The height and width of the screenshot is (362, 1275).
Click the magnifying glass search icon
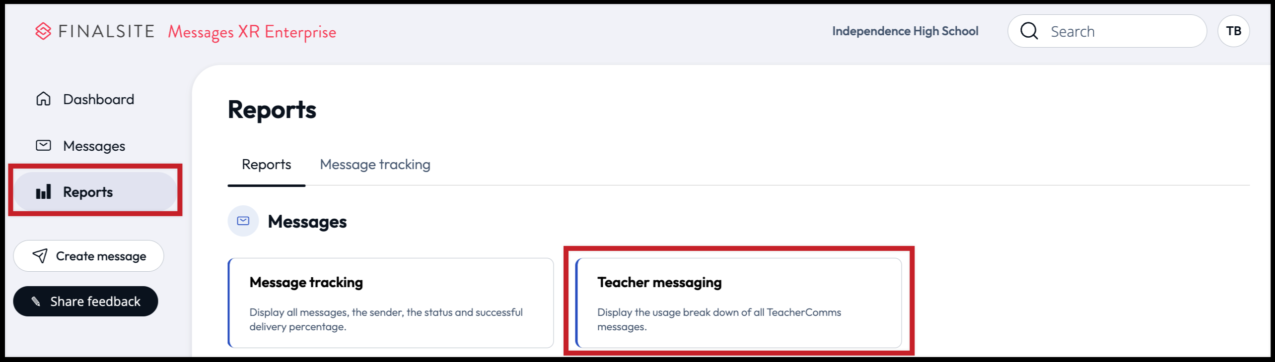point(1029,31)
